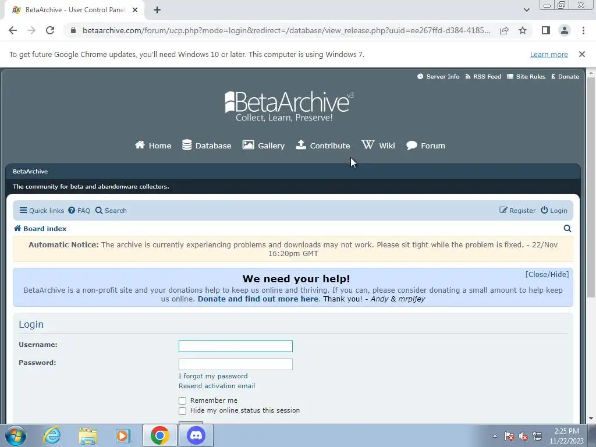Click the Login link in nav bar
The width and height of the screenshot is (596, 447).
coord(554,211)
